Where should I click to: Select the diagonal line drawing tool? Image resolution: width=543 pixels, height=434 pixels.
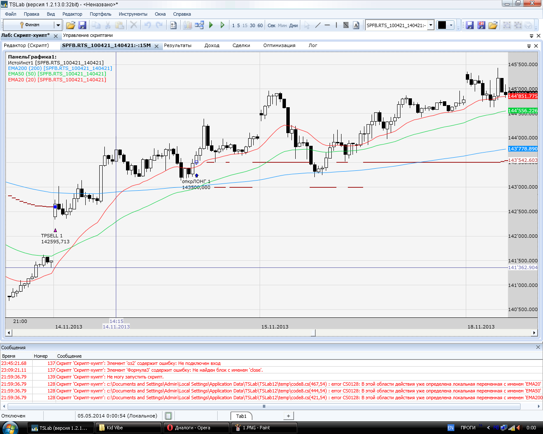coord(318,25)
